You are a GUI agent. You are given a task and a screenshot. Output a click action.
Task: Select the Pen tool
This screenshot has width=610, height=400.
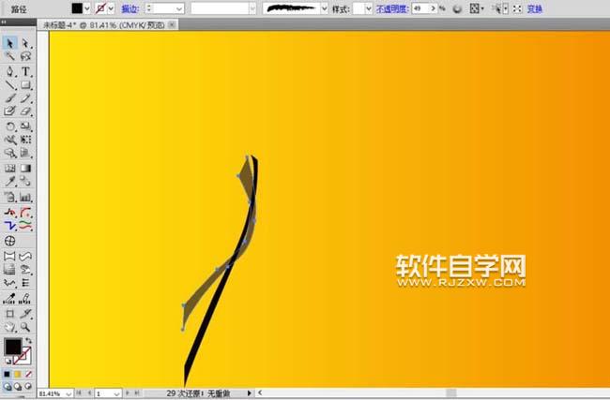pyautogui.click(x=9, y=71)
